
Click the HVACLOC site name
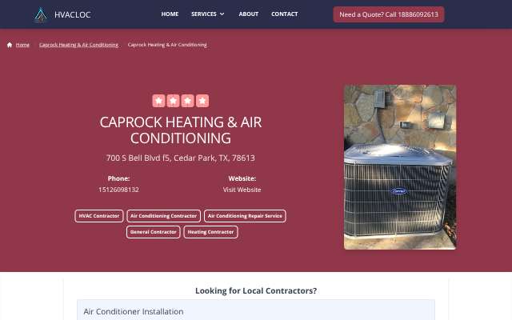(x=73, y=14)
